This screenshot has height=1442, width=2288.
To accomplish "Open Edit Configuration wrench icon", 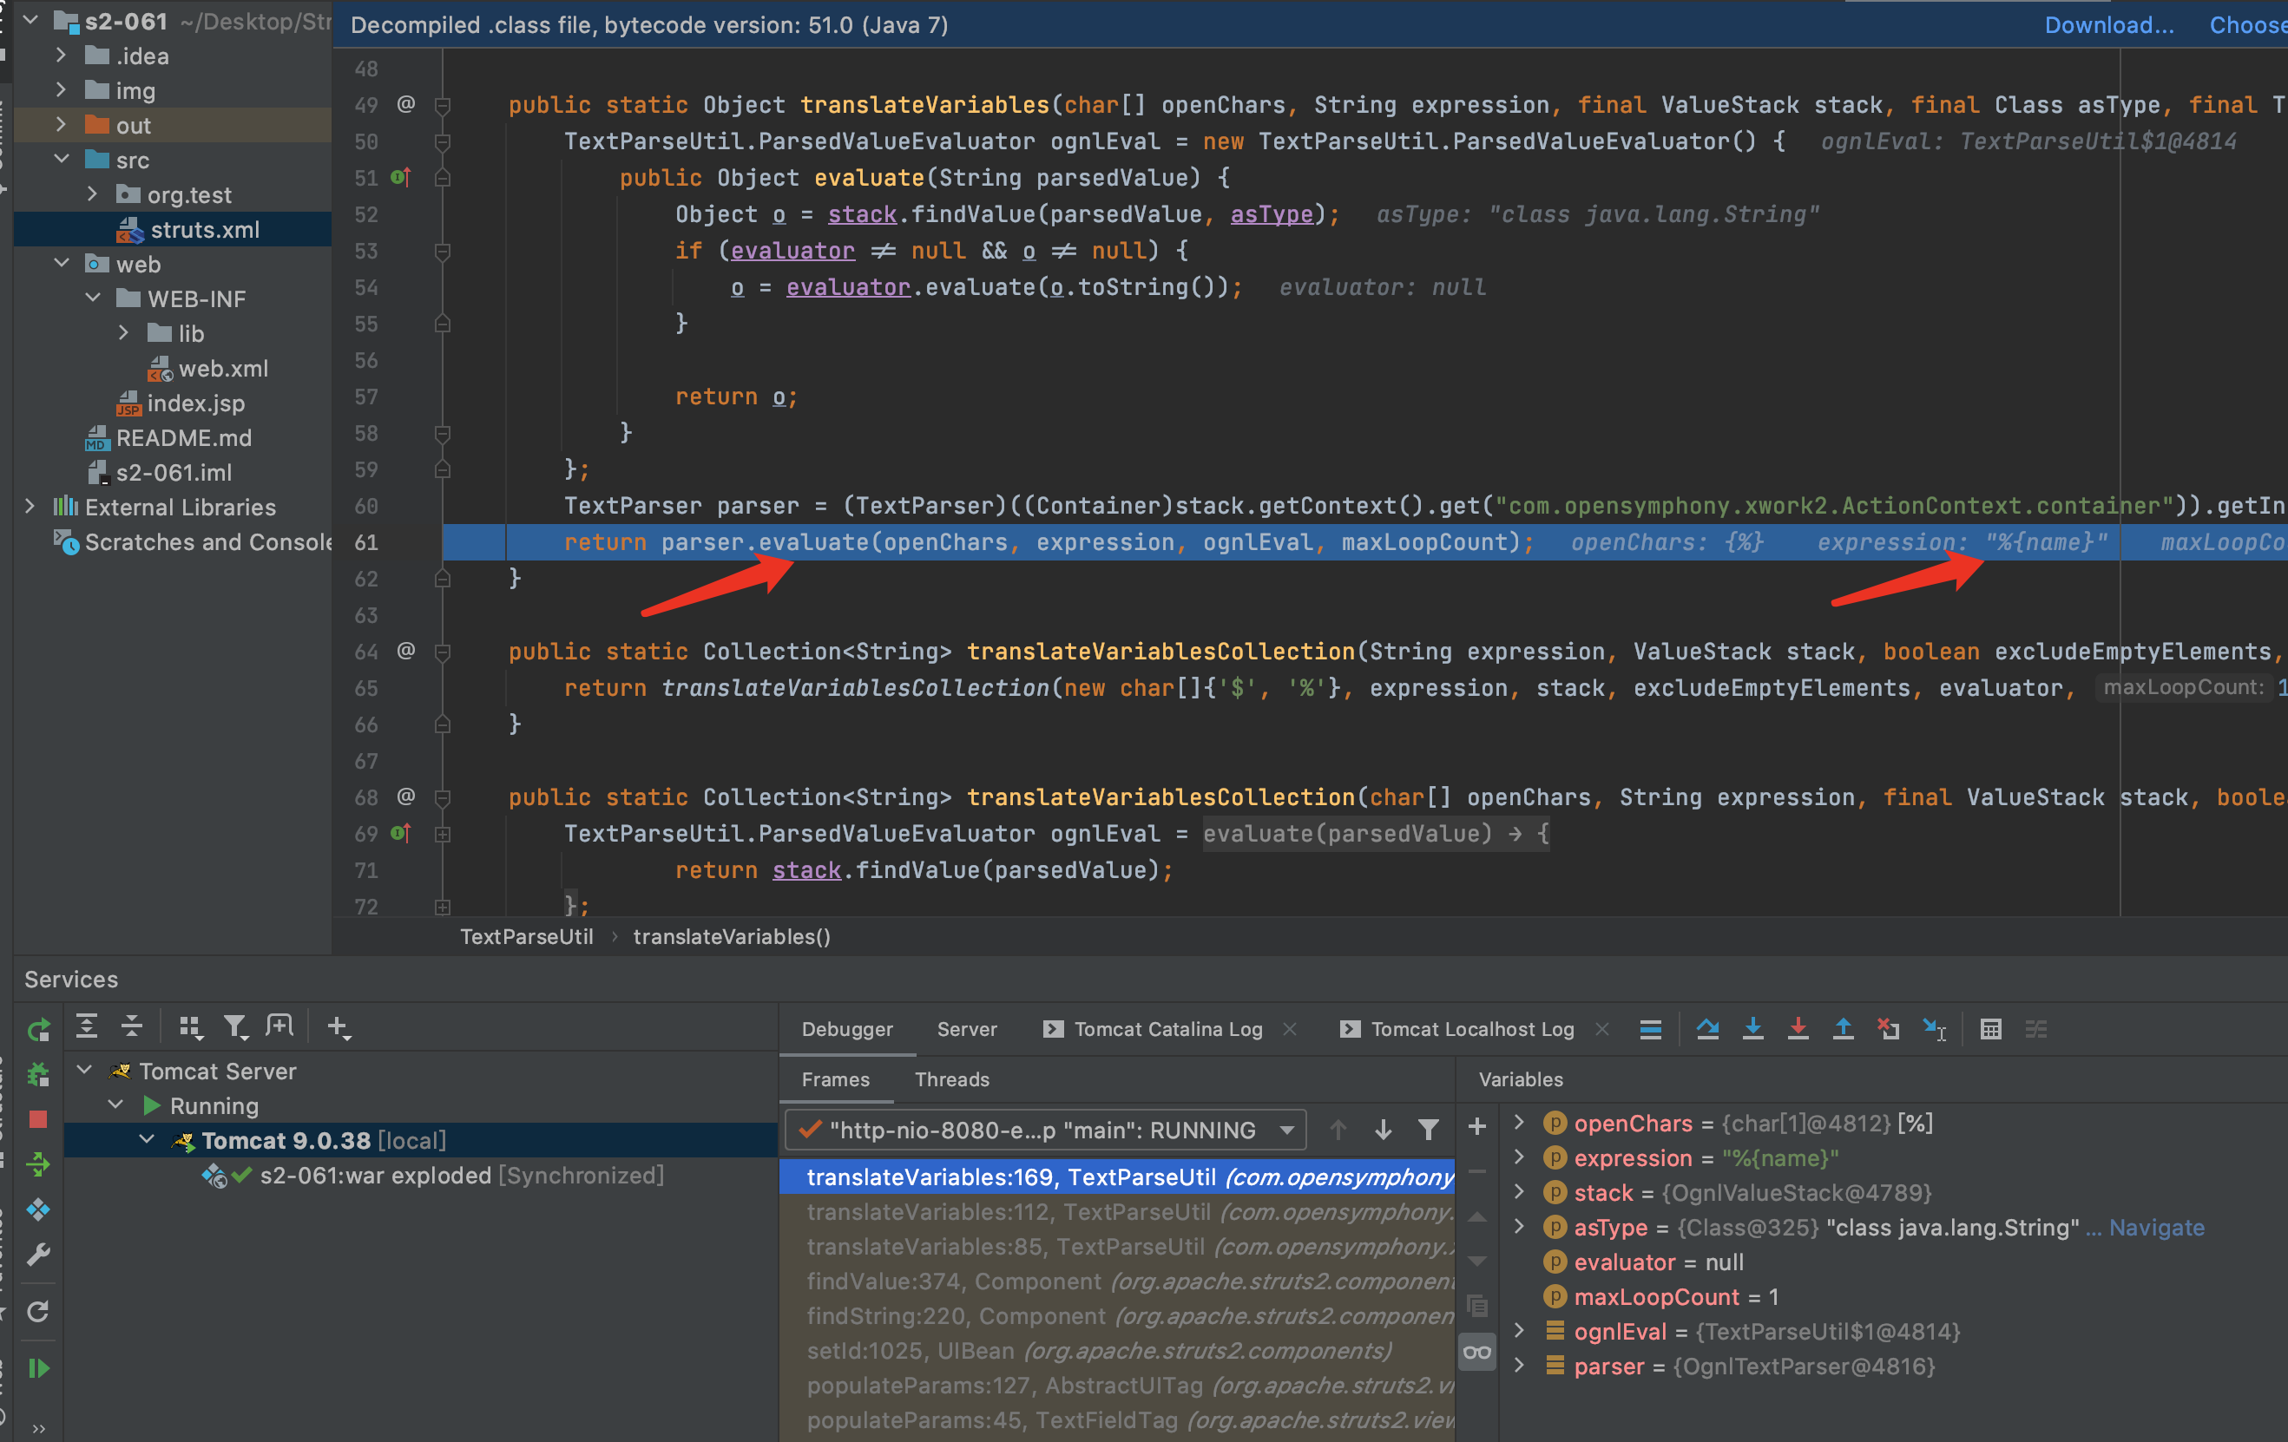I will [x=39, y=1255].
